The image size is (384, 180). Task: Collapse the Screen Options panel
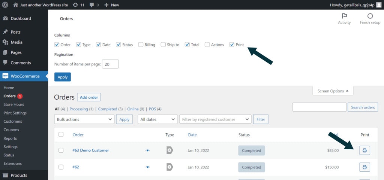[x=333, y=91]
